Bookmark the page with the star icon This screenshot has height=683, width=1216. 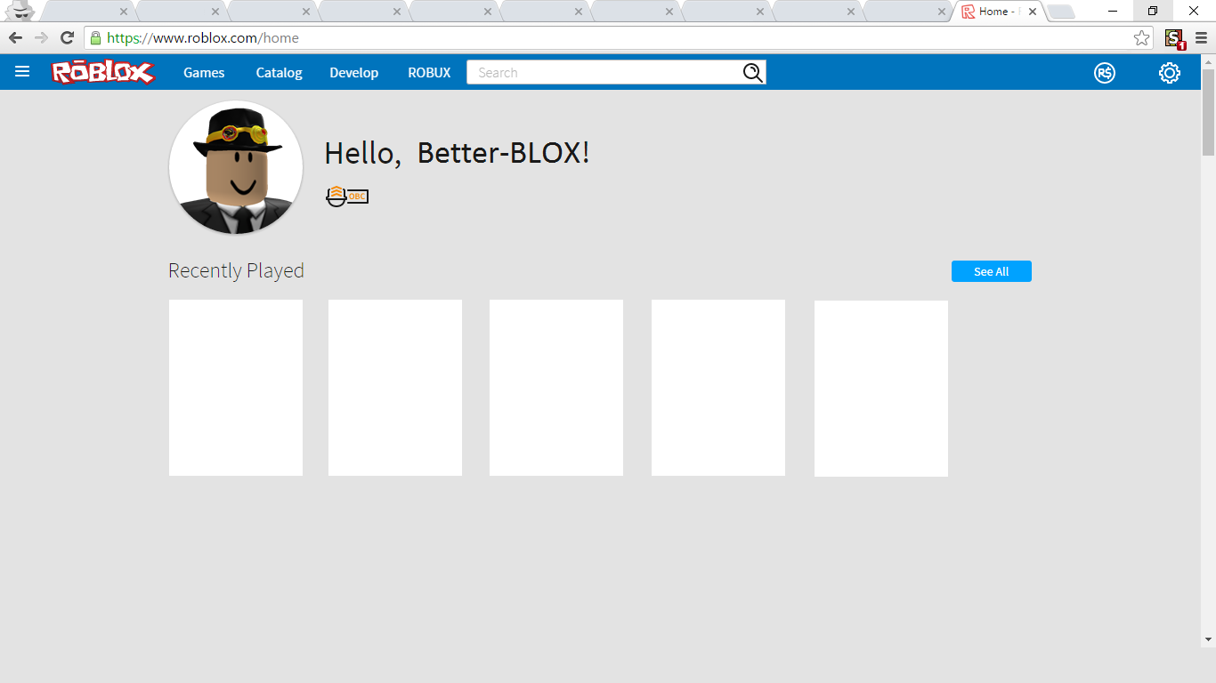(x=1142, y=39)
